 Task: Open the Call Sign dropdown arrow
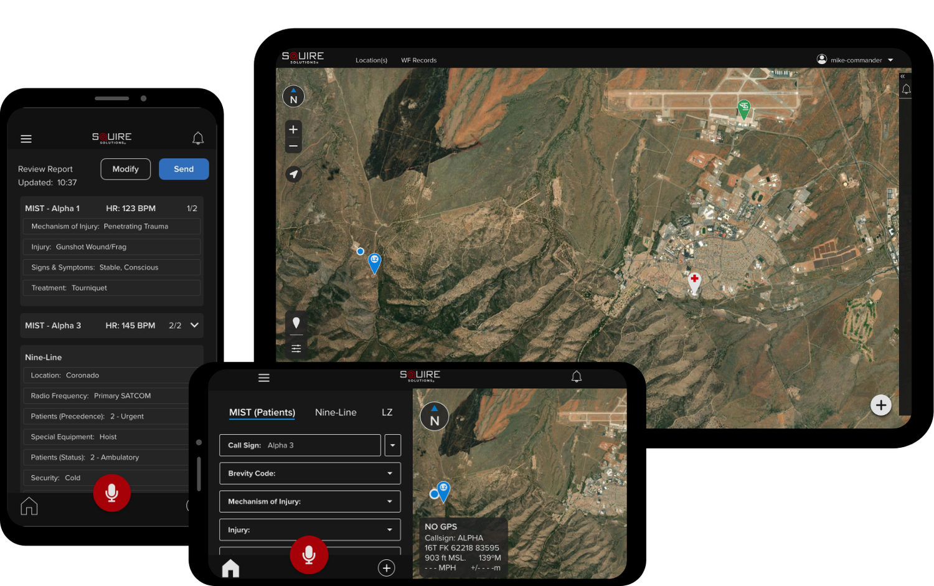coord(392,445)
